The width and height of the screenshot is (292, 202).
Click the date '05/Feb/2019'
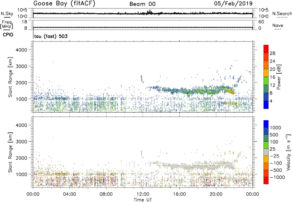(233, 4)
